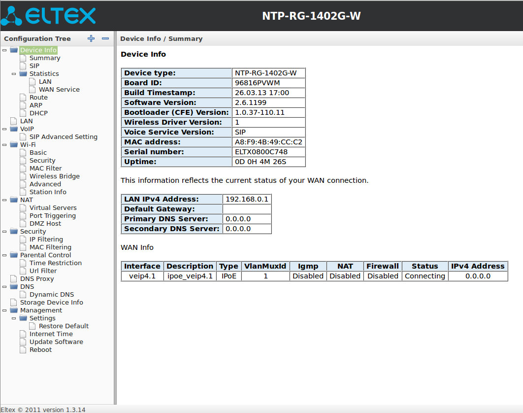Click the Connecting status cell
Screen dimensions: 523x413
(x=425, y=276)
